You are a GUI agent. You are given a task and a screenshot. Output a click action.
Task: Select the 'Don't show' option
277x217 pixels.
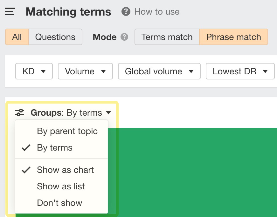coord(60,203)
